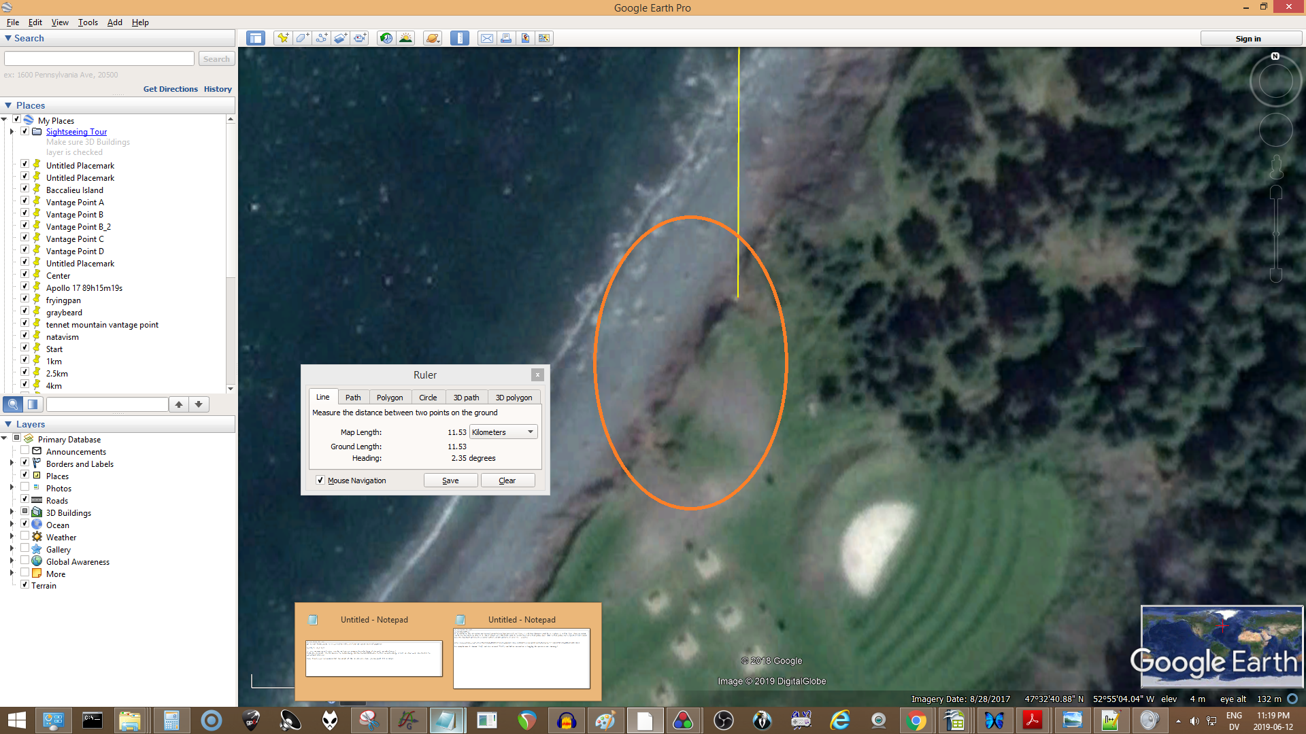Open the Tools menu

coord(88,22)
